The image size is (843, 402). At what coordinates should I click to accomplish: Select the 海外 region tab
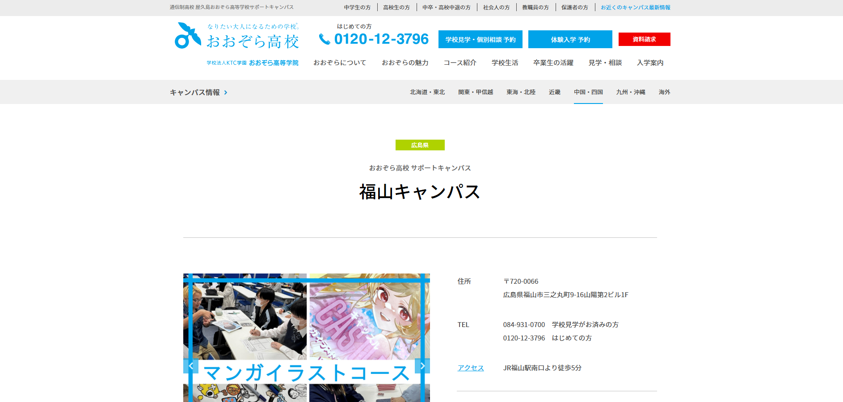click(665, 92)
